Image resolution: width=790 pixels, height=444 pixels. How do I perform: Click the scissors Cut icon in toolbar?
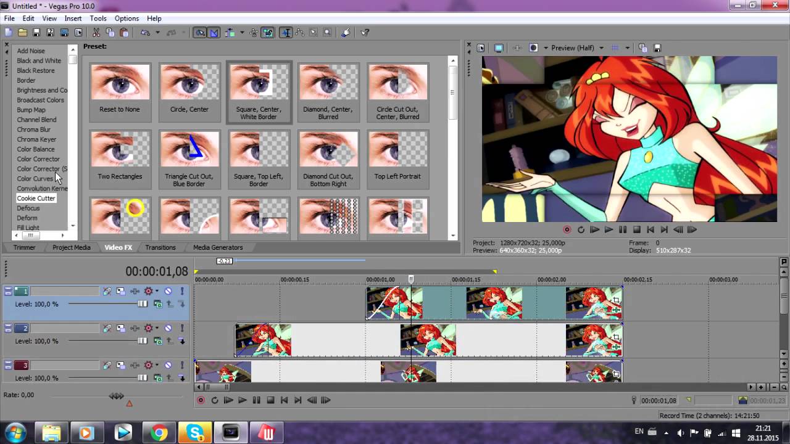96,33
